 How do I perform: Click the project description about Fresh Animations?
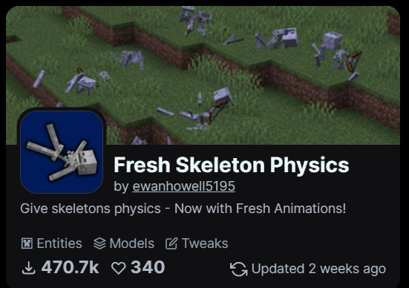pyautogui.click(x=183, y=209)
